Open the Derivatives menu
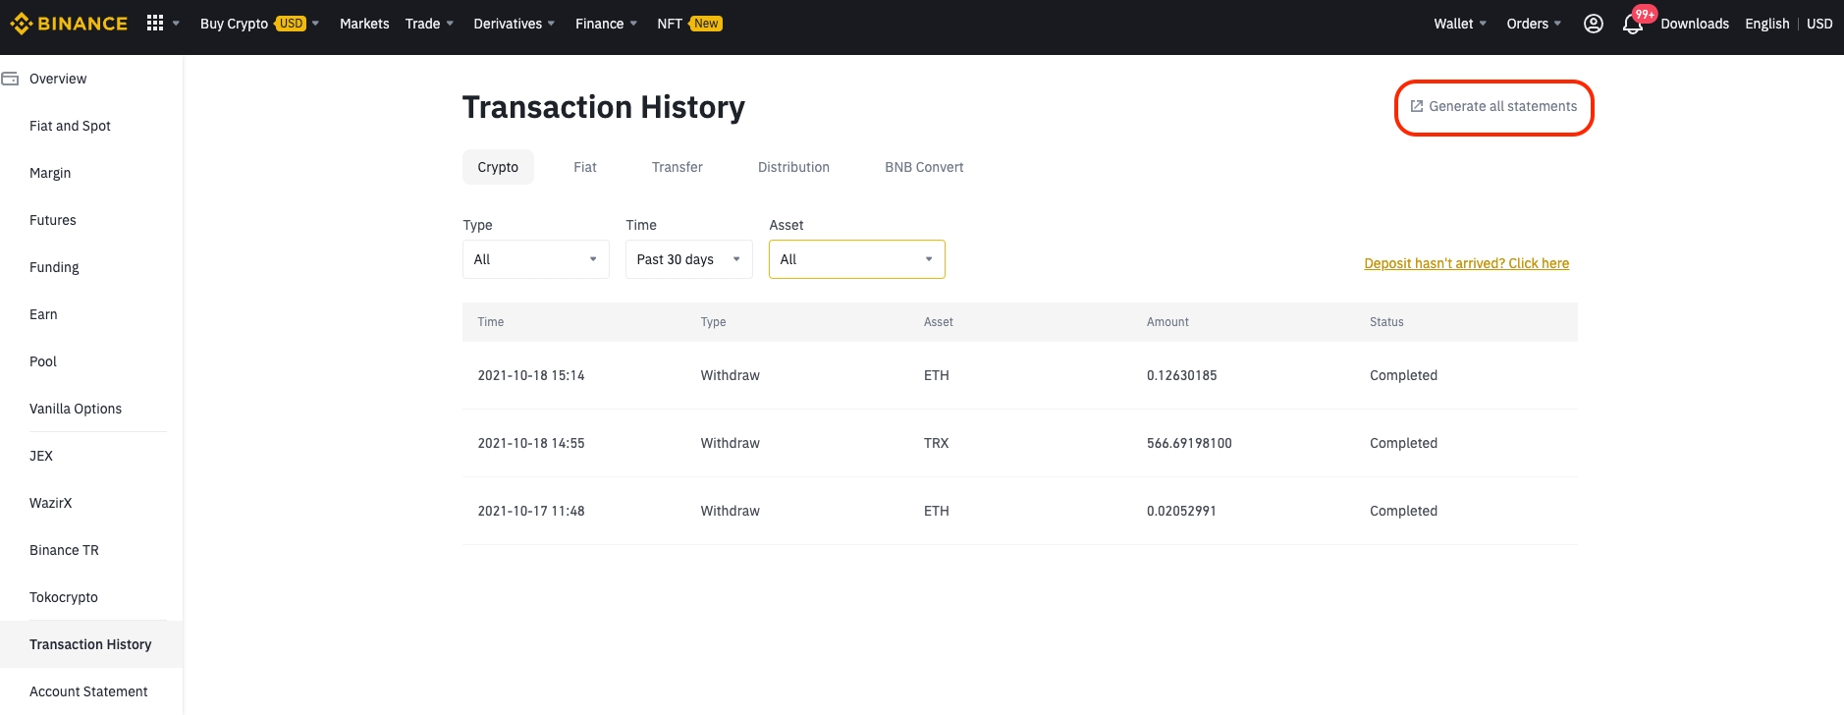The height and width of the screenshot is (715, 1844). (x=515, y=24)
